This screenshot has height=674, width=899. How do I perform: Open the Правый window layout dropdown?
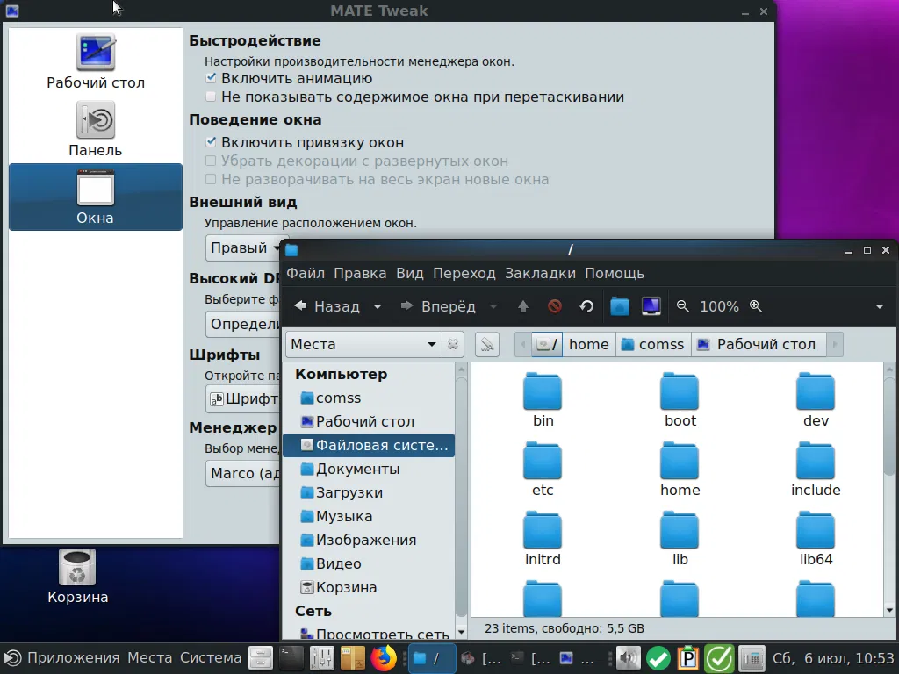coord(244,248)
